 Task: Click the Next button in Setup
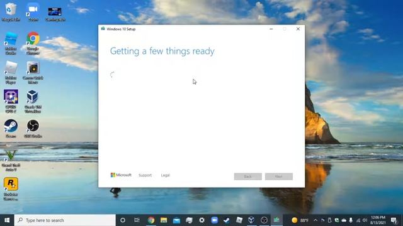[x=278, y=176]
